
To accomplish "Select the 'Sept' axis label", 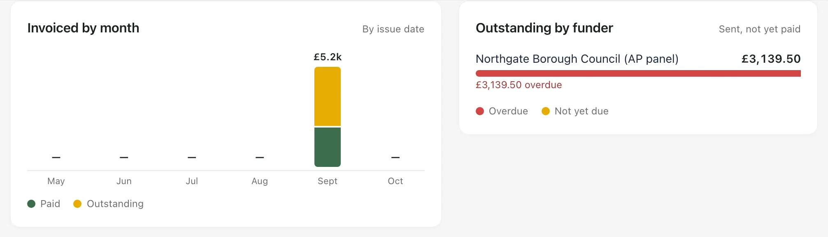I will pyautogui.click(x=328, y=181).
